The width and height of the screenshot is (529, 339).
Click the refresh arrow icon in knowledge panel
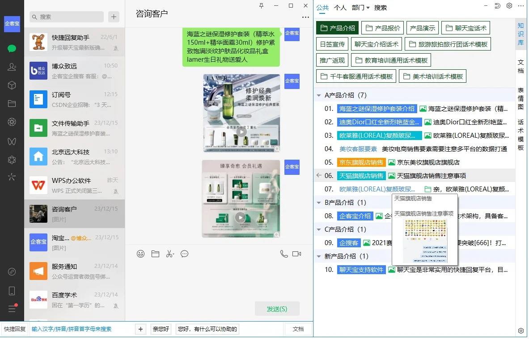pyautogui.click(x=498, y=6)
